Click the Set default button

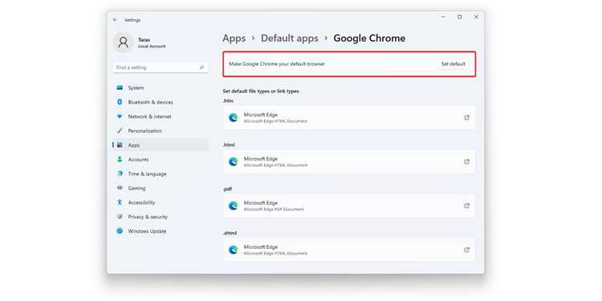tap(453, 64)
